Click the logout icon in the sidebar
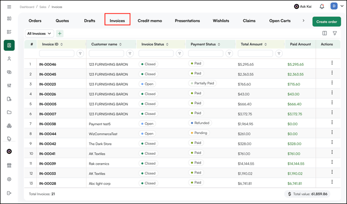The width and height of the screenshot is (347, 204). coord(9,193)
